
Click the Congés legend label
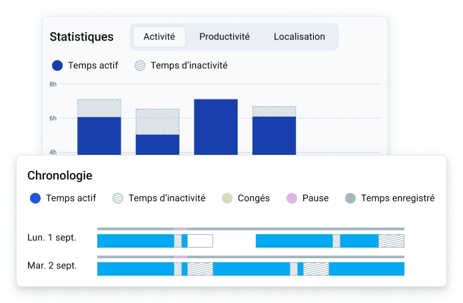coord(254,198)
